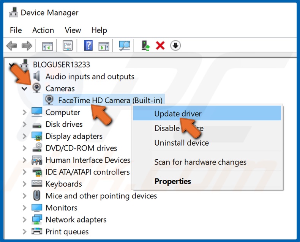The width and height of the screenshot is (300, 242).
Task: Collapse the Cameras category
Action: coord(24,88)
